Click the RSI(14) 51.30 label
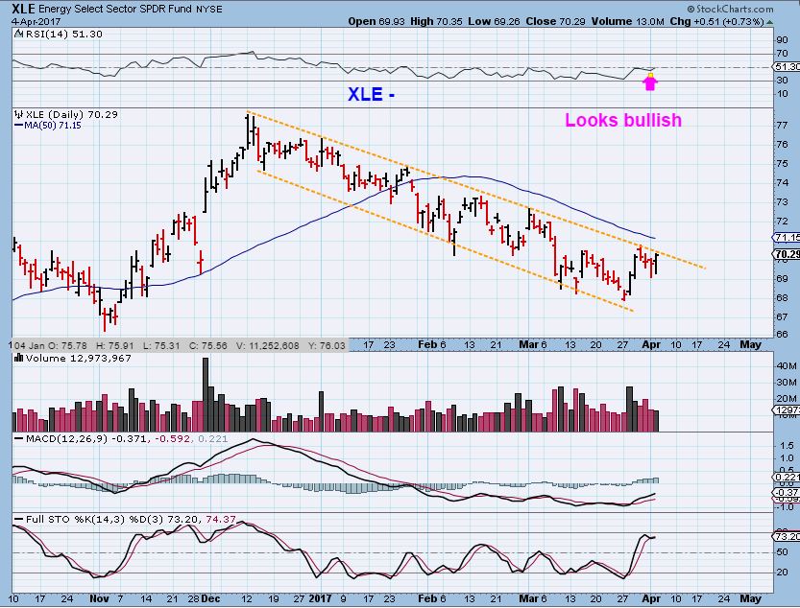Viewport: 800px width, 608px height. coord(63,35)
